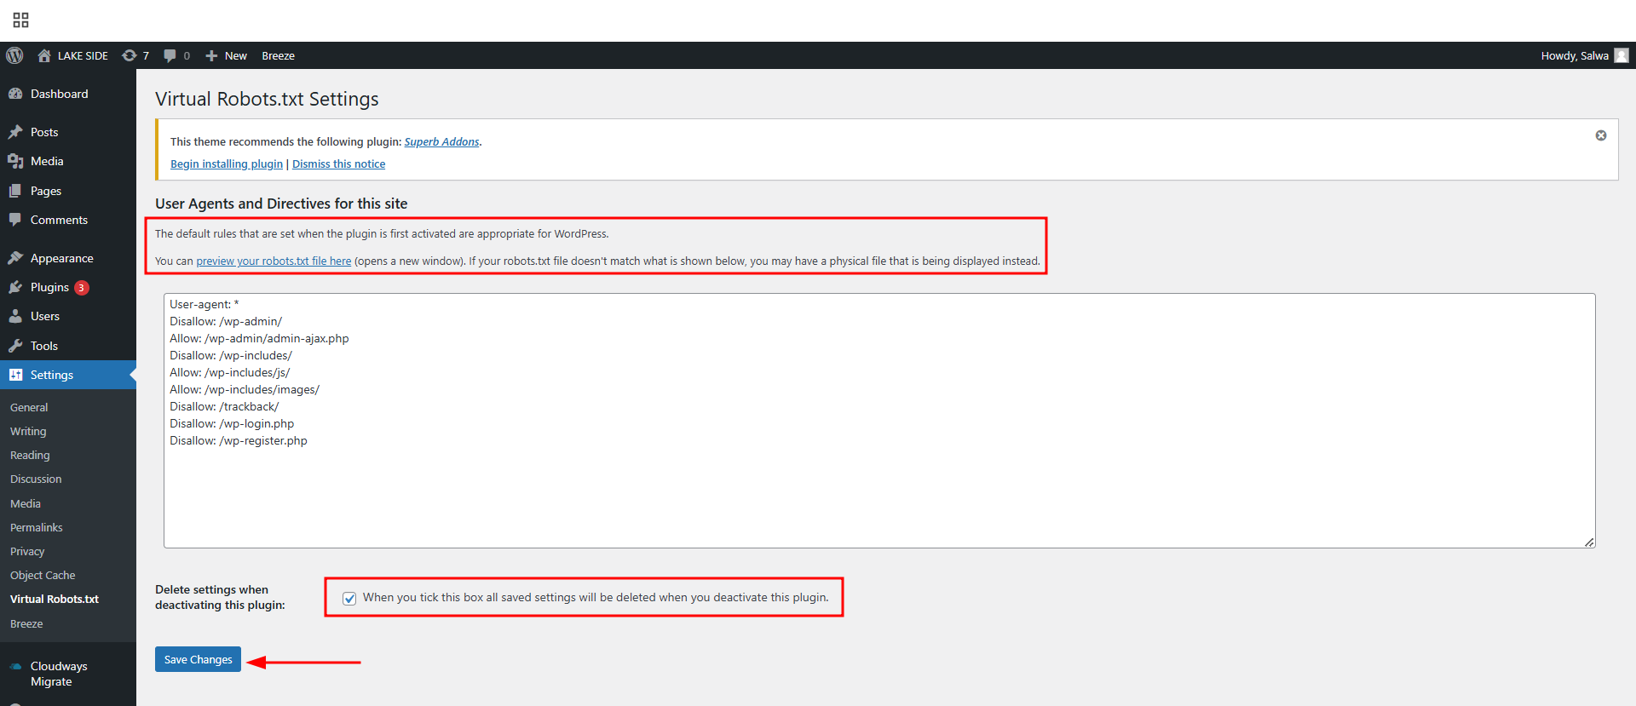Viewport: 1636px width, 706px height.
Task: Open the Object Cache submenu item
Action: pos(43,576)
